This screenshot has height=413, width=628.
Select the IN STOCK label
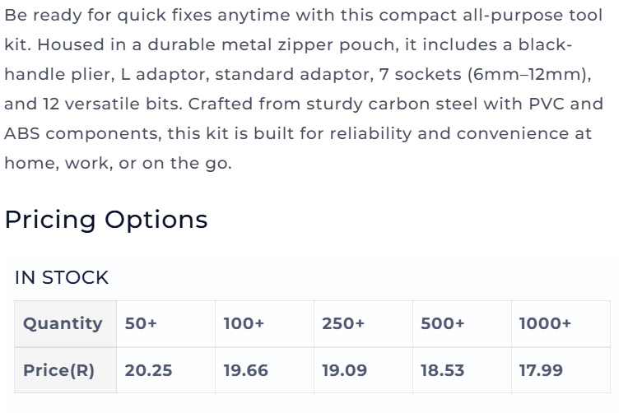point(62,278)
